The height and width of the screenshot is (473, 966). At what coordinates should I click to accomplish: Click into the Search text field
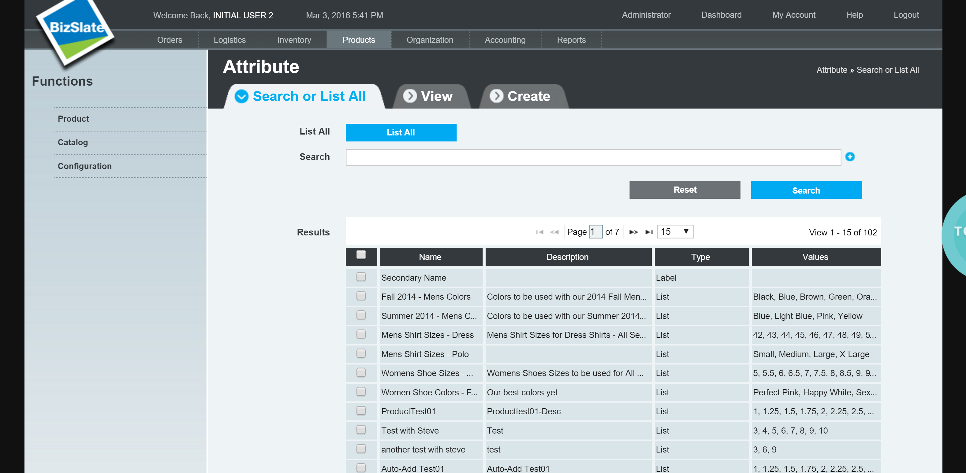(x=593, y=157)
